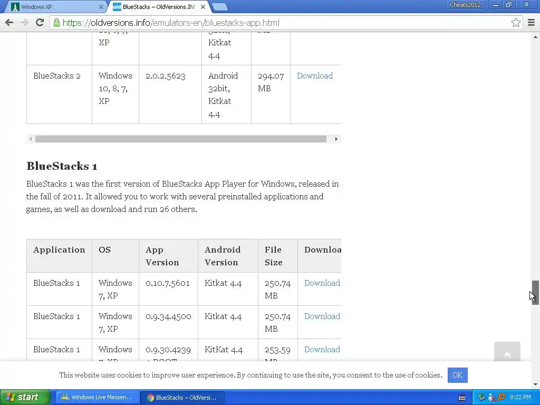This screenshot has height=405, width=540.
Task: Select the BlueStacks – OldVersions.INFO tab
Action: coord(159,6)
